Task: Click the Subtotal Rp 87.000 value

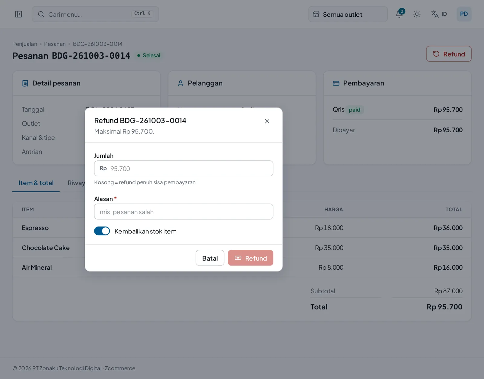Action: [448, 291]
